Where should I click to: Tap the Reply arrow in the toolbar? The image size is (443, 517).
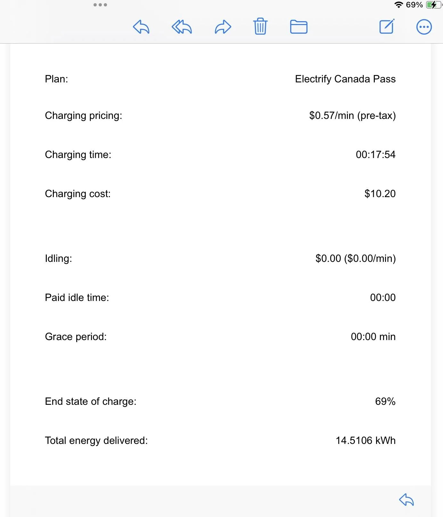click(141, 27)
